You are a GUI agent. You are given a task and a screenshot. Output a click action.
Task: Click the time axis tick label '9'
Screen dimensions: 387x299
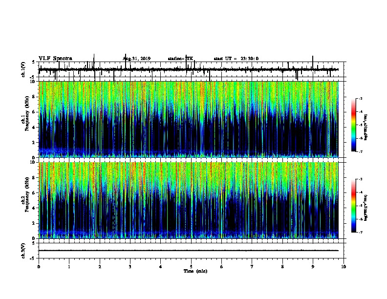(x=313, y=267)
